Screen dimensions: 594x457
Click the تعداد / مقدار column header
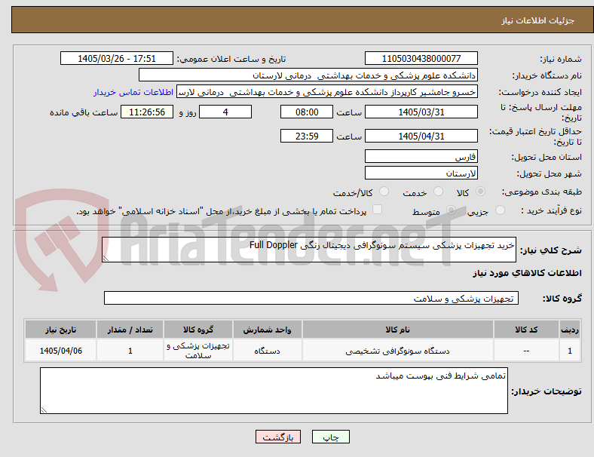[x=130, y=330]
